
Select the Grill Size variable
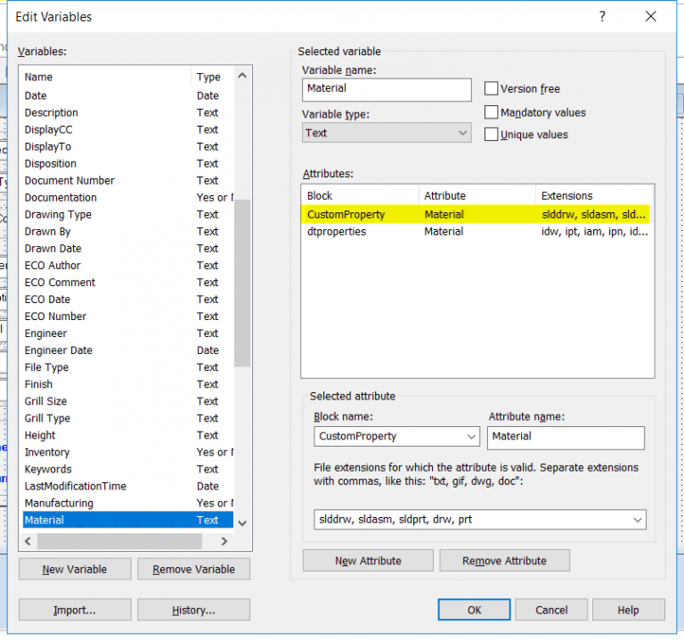pyautogui.click(x=128, y=401)
